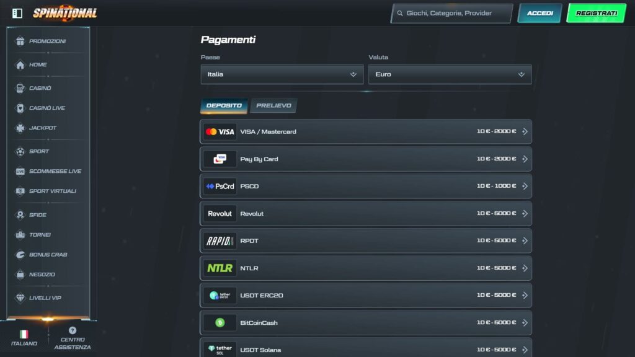Click the tether ERC20 logo
Screen dimensions: 635x357
pos(220,296)
